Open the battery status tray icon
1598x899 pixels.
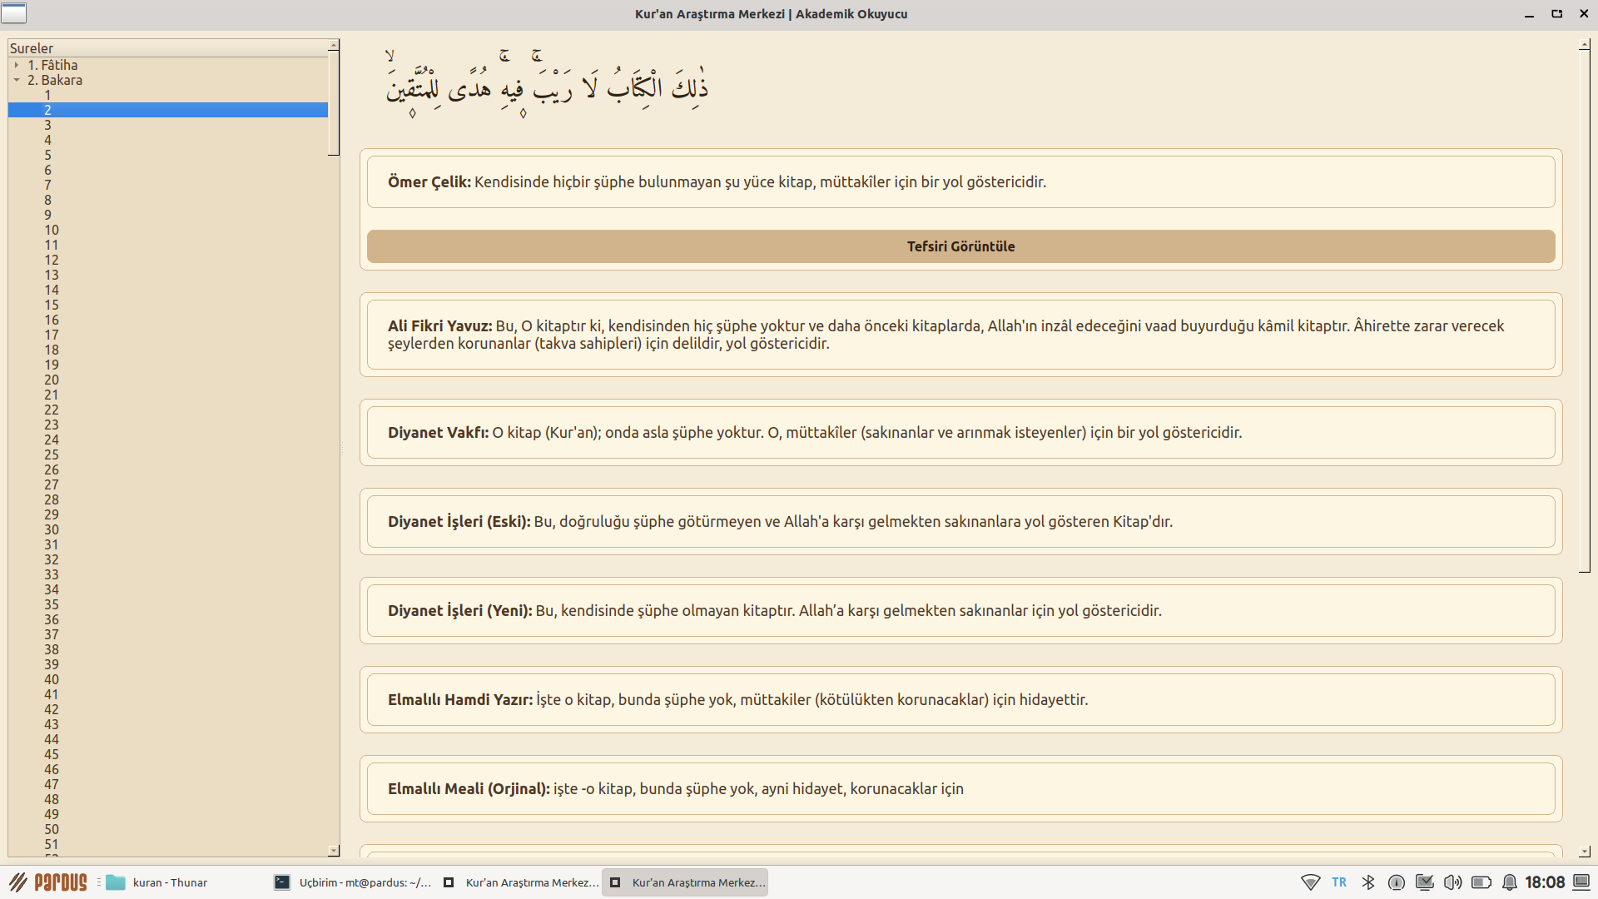[x=1481, y=882]
